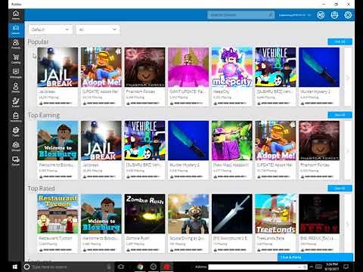
Task: Click See All for Popular games
Action: 340,42
